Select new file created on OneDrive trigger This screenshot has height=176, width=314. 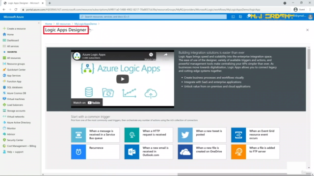(202, 152)
